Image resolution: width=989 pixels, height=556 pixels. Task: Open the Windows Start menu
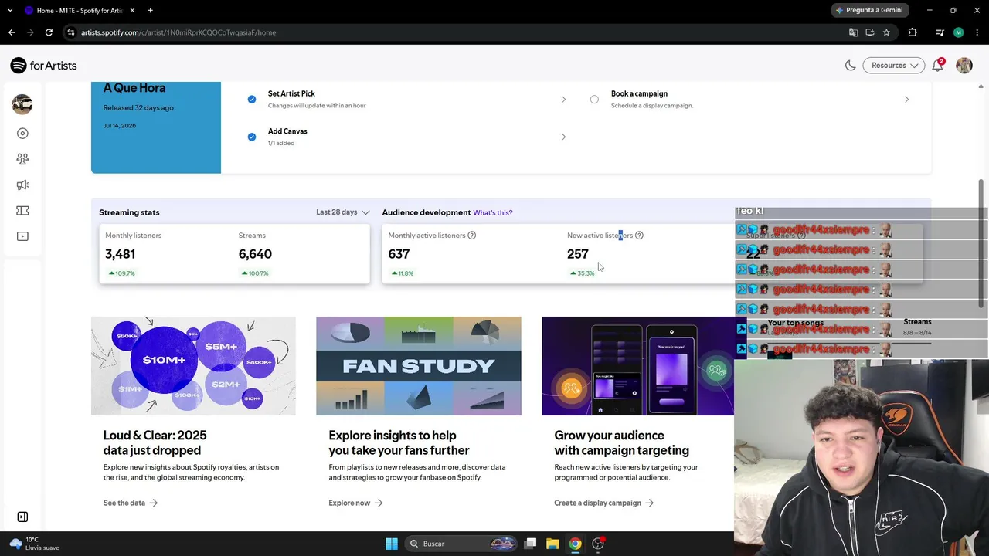click(392, 544)
